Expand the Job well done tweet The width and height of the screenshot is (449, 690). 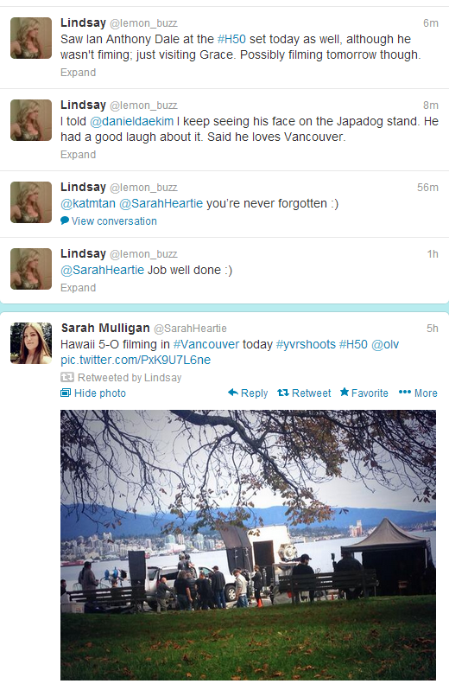tap(79, 287)
